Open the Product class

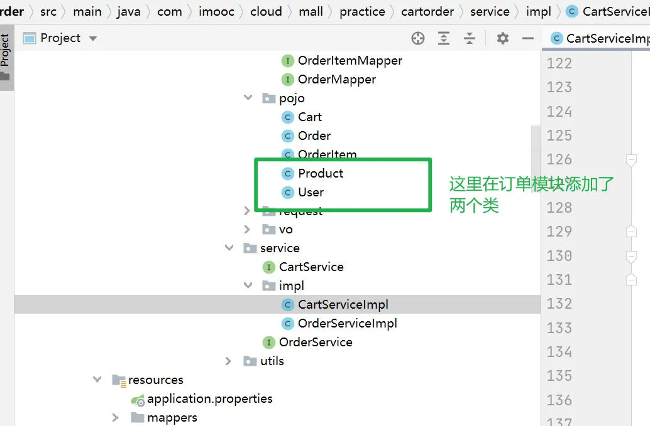pyautogui.click(x=321, y=173)
